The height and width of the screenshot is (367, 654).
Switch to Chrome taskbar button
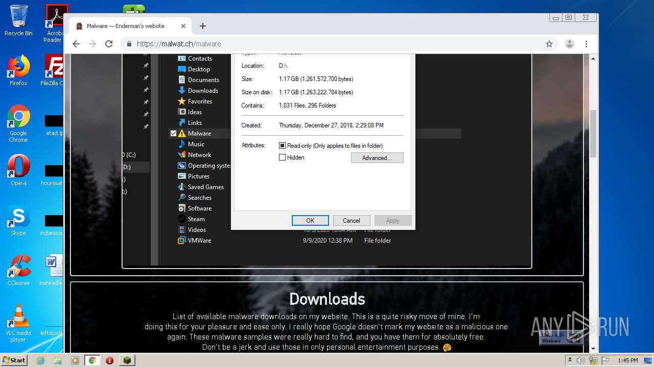(x=92, y=360)
